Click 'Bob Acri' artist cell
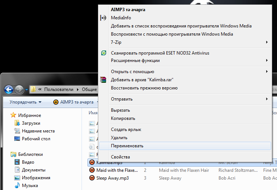 (227, 178)
